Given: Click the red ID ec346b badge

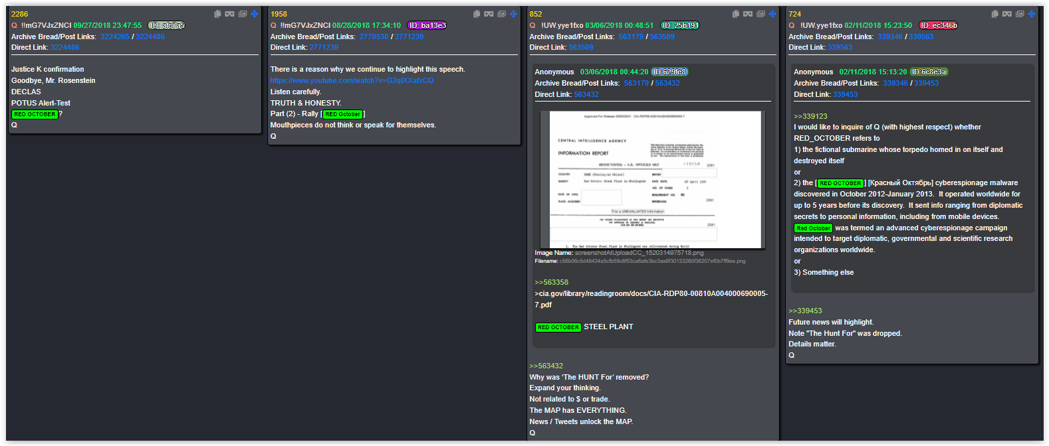Looking at the screenshot, I should pos(939,25).
